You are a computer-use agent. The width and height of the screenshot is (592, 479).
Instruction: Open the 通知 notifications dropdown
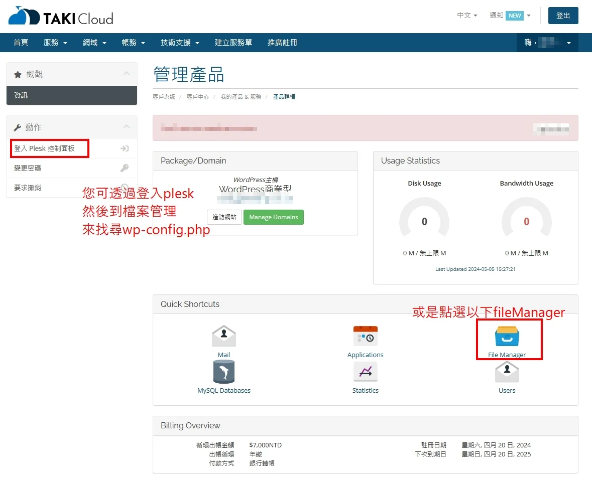[x=510, y=16]
